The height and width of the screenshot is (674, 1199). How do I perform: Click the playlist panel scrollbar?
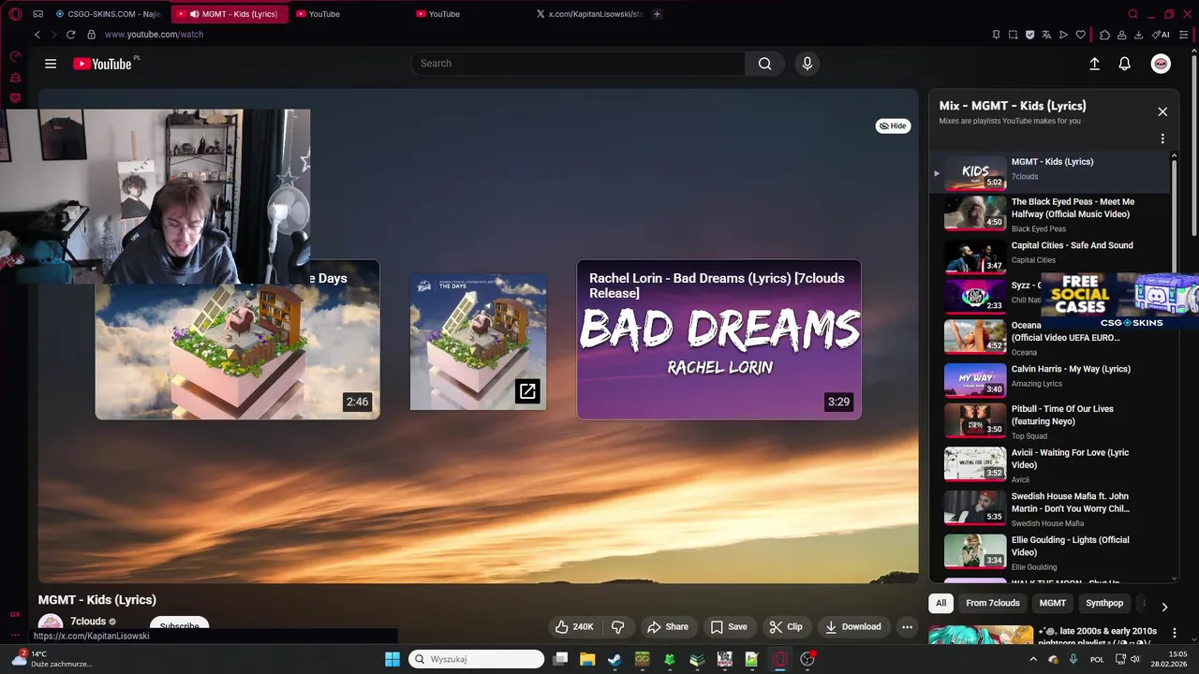pos(1174,215)
